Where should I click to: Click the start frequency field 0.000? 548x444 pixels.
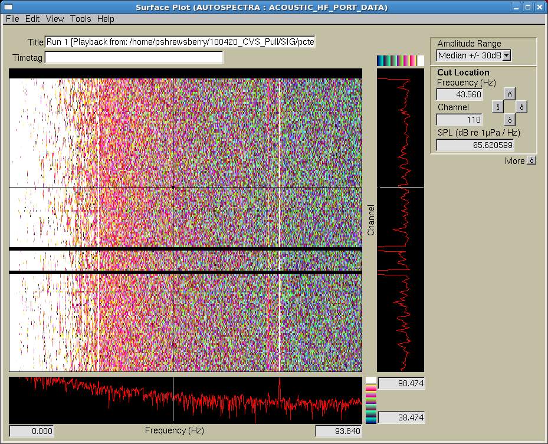point(32,430)
